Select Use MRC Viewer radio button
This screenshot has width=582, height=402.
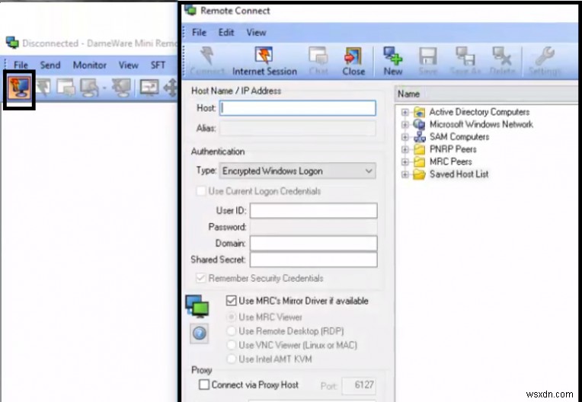pos(232,317)
